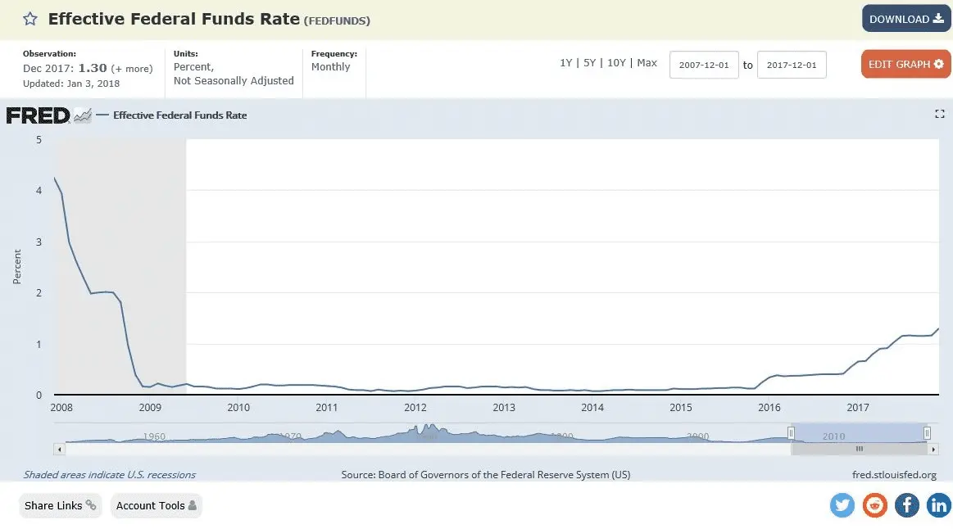Select the 5Y time range
Viewport: 953px width, 529px height.
(589, 63)
